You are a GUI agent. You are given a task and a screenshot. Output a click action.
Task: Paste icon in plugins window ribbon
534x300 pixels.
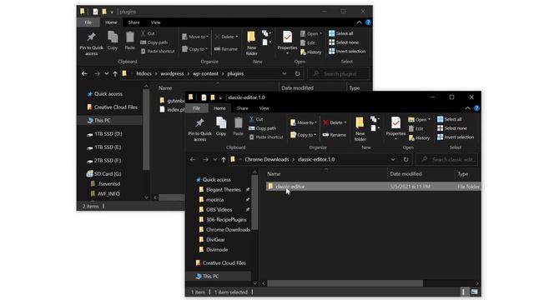pyautogui.click(x=130, y=41)
